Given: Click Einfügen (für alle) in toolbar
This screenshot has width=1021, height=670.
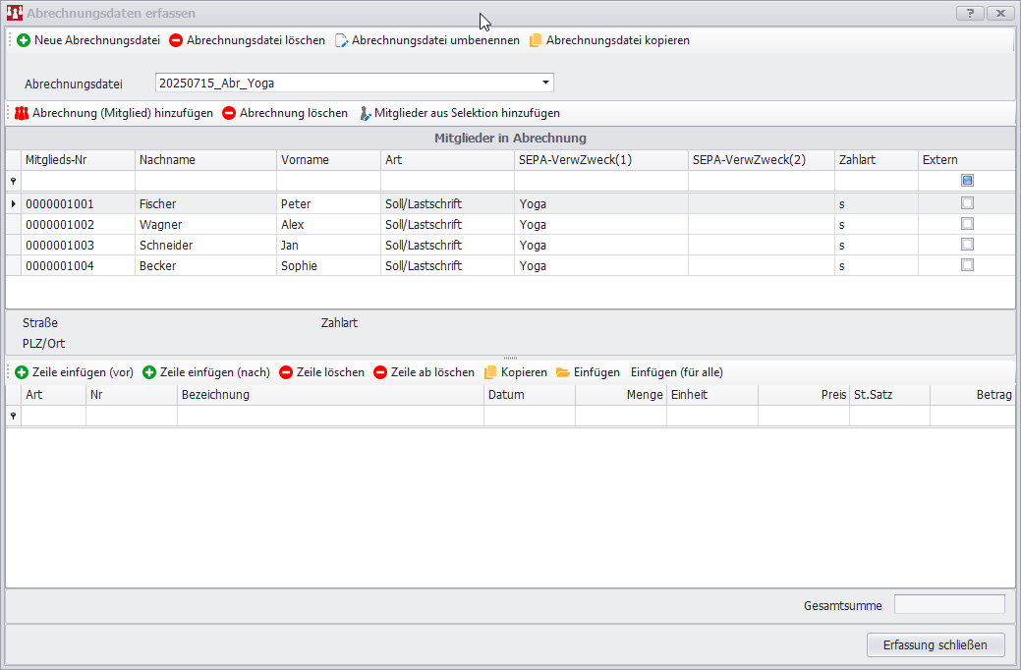Looking at the screenshot, I should [x=676, y=372].
